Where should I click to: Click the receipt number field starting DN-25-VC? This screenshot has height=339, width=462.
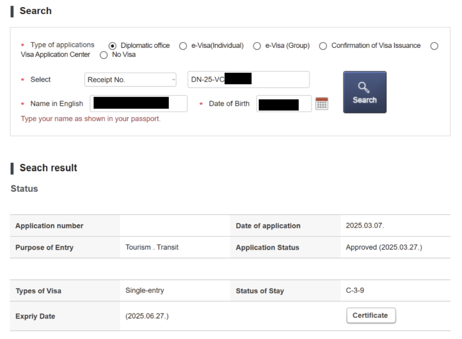tap(248, 79)
